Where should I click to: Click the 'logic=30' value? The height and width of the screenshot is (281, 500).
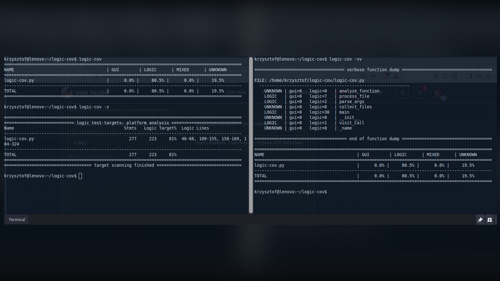(319, 112)
